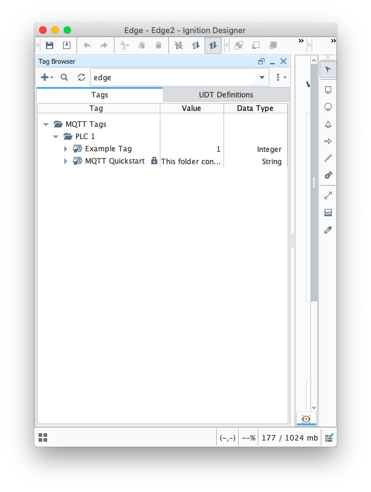Image resolution: width=371 pixels, height=492 pixels.
Task: Click the scroll up arrow
Action: [x=314, y=60]
